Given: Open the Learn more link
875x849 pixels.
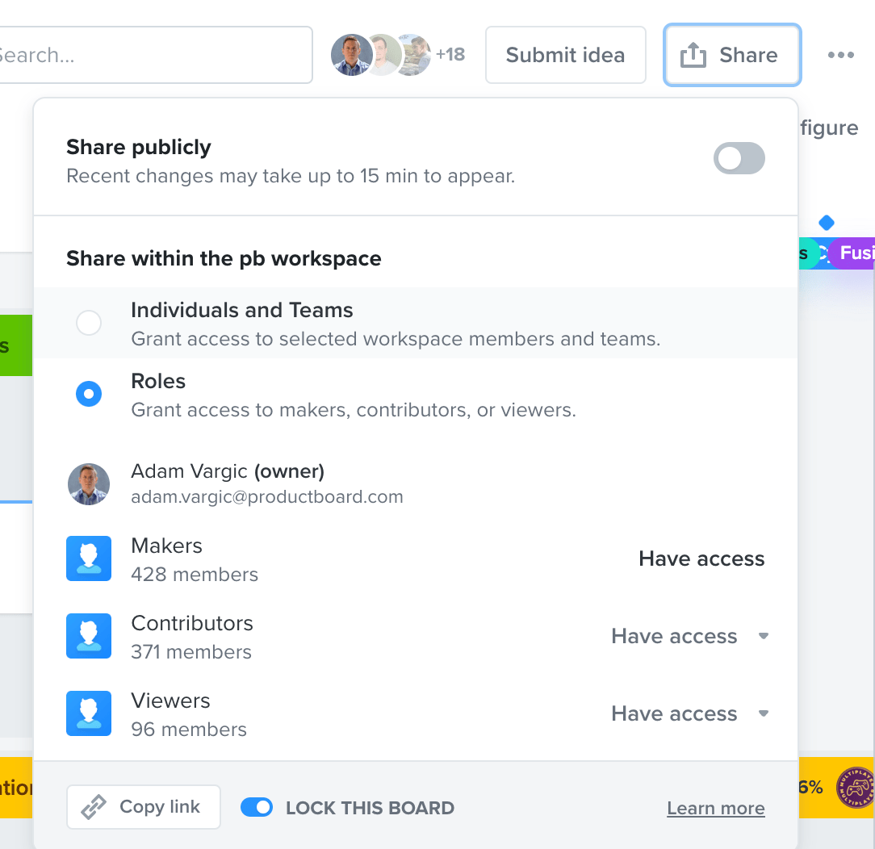Looking at the screenshot, I should point(715,807).
